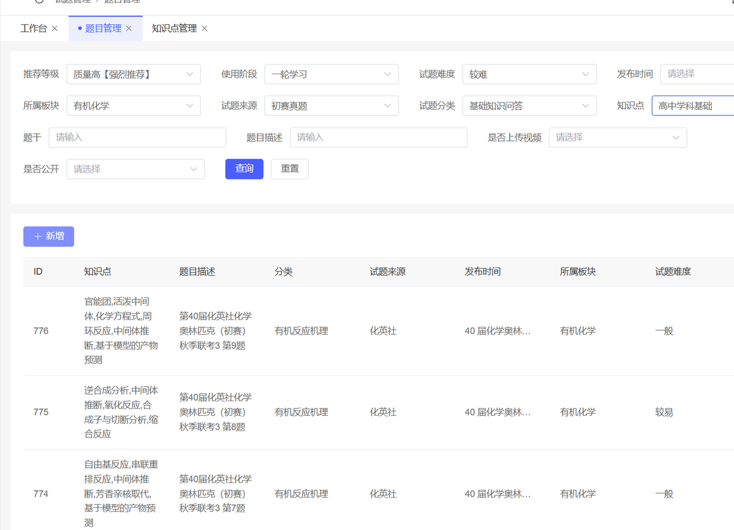Click the 重置 button
The height and width of the screenshot is (530, 734).
pyautogui.click(x=290, y=169)
